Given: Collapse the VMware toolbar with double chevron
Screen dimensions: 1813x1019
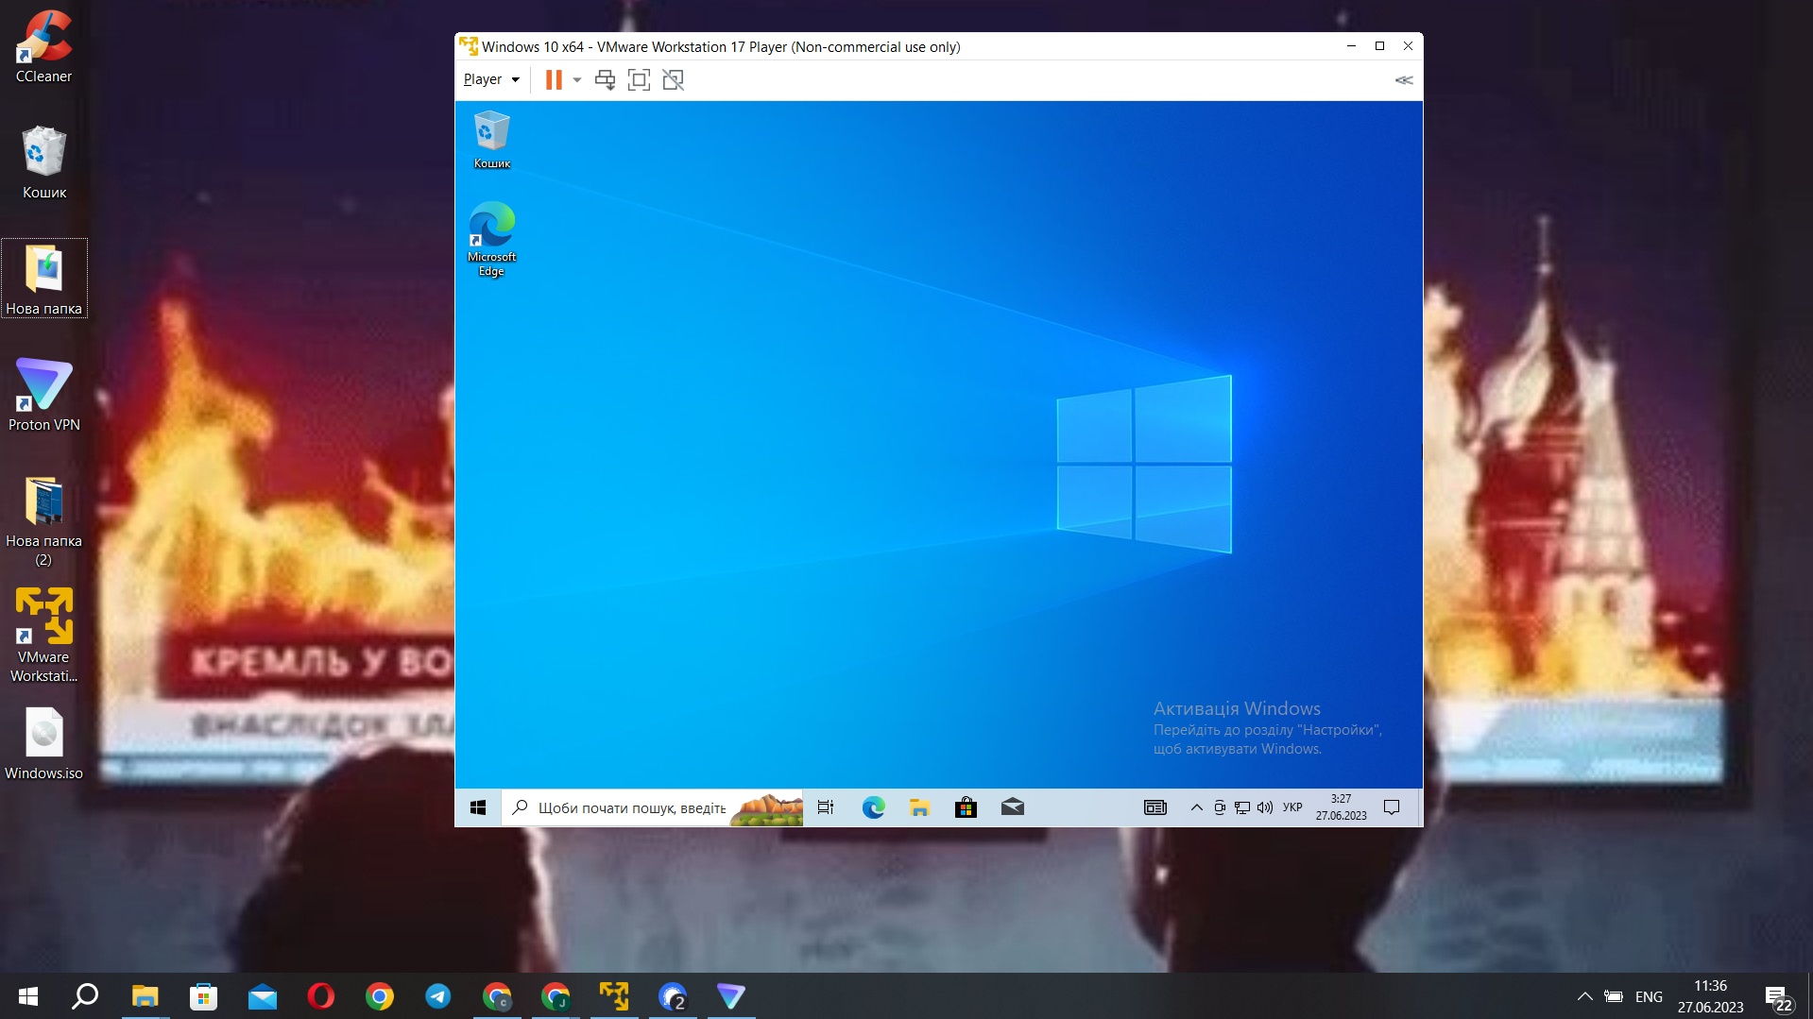Looking at the screenshot, I should (x=1404, y=80).
